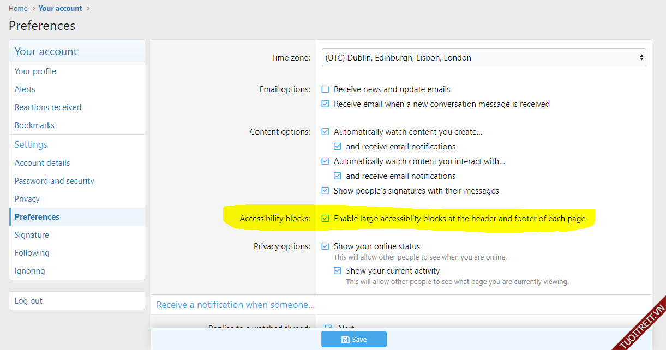Image resolution: width=666 pixels, height=350 pixels.
Task: Open the Signature settings page
Action: [32, 235]
